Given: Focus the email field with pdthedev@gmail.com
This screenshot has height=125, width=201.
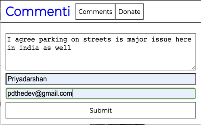Looking at the screenshot, I should [100, 93].
